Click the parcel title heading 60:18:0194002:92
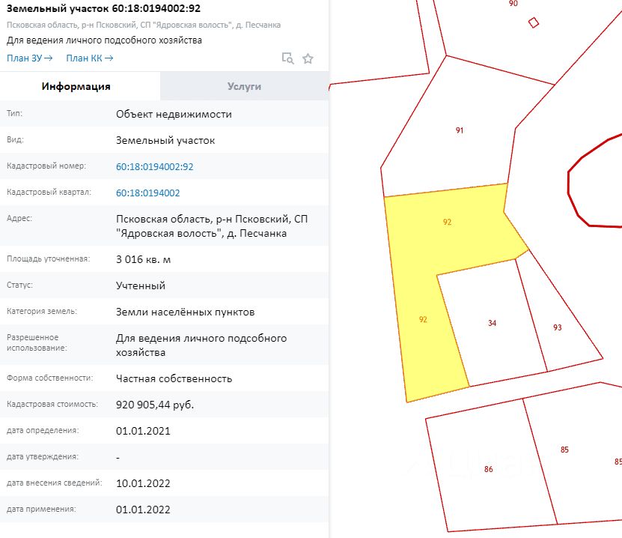622x538 pixels. pos(103,8)
